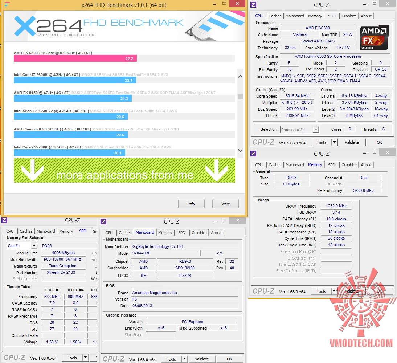Click the DRAM Frequency value 1232.0 MHz
This screenshot has width=397, height=363.
point(336,206)
